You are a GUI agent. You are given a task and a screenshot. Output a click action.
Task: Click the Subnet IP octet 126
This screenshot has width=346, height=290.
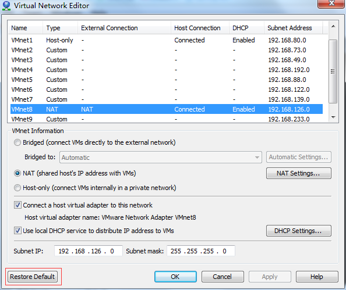tap(96, 251)
